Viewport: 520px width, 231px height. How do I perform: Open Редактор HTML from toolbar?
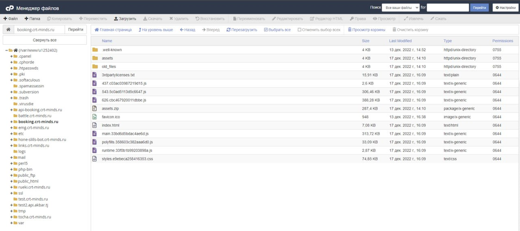(326, 19)
